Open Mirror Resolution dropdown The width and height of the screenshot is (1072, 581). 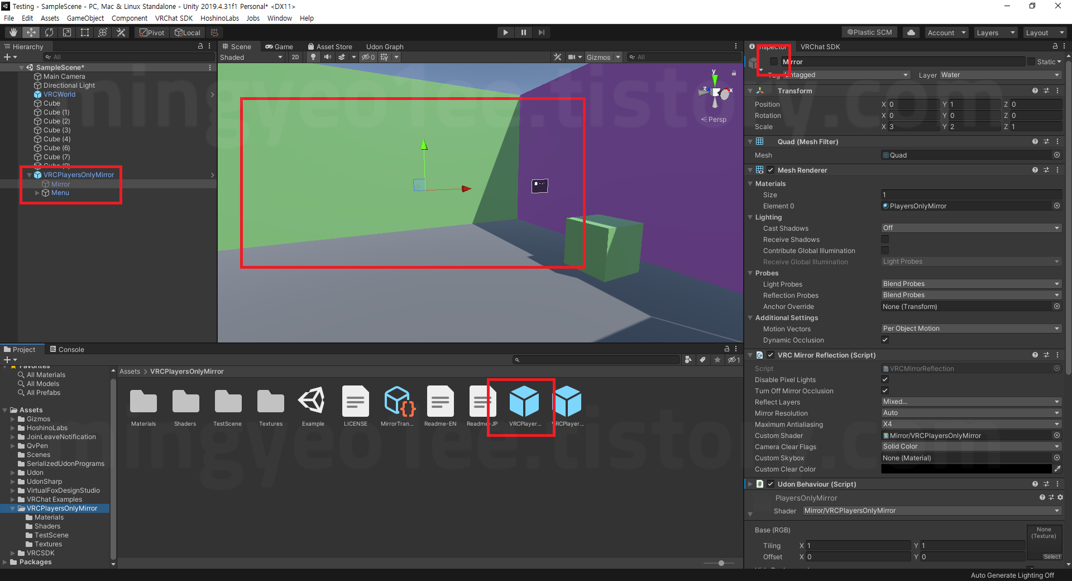[x=971, y=413]
